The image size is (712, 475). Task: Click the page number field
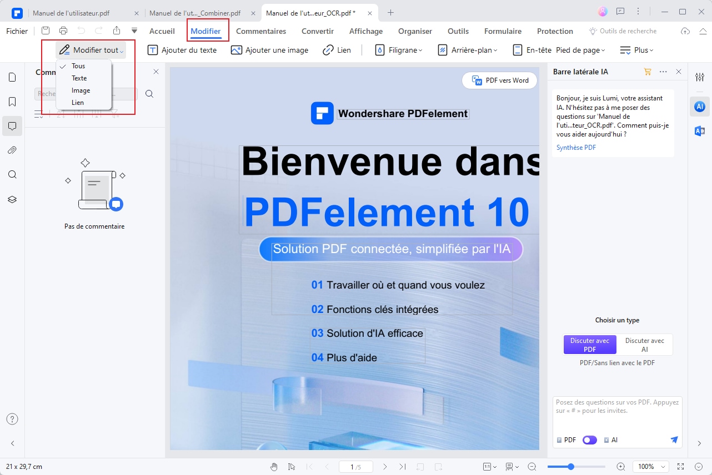(355, 467)
